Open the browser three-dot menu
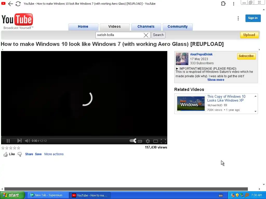This screenshot has width=266, height=199. 234,4
